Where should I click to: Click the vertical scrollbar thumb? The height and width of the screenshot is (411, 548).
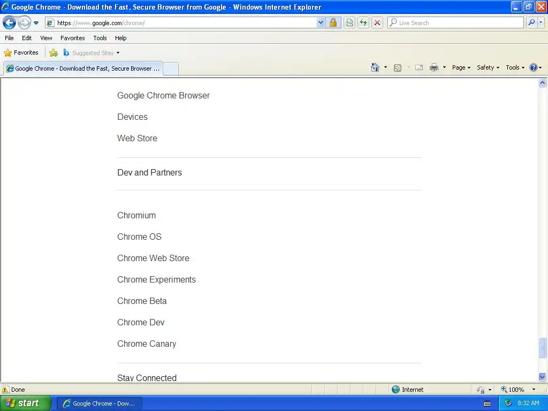(542, 347)
